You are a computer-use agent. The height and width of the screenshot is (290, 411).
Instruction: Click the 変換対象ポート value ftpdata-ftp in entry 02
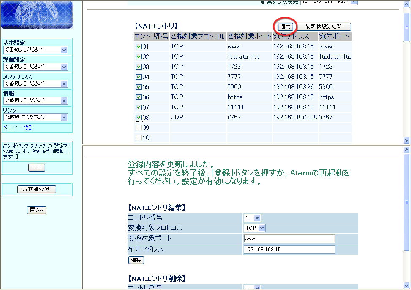pyautogui.click(x=243, y=57)
